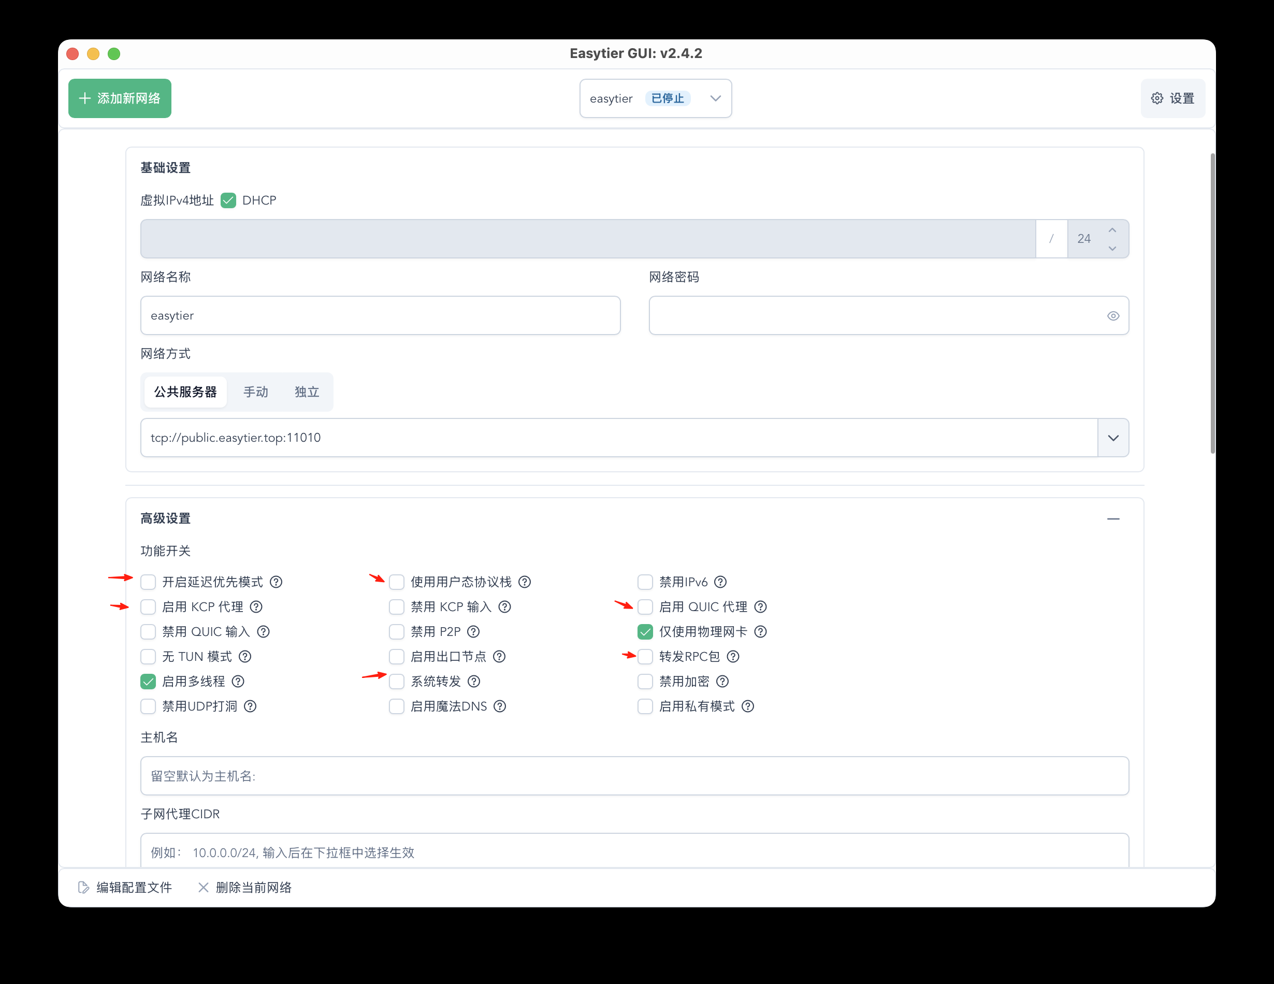Enable 启用 KCP 代理 checkbox
This screenshot has width=1274, height=984.
point(148,606)
